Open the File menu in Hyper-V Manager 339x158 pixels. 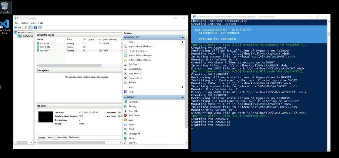tap(17, 23)
